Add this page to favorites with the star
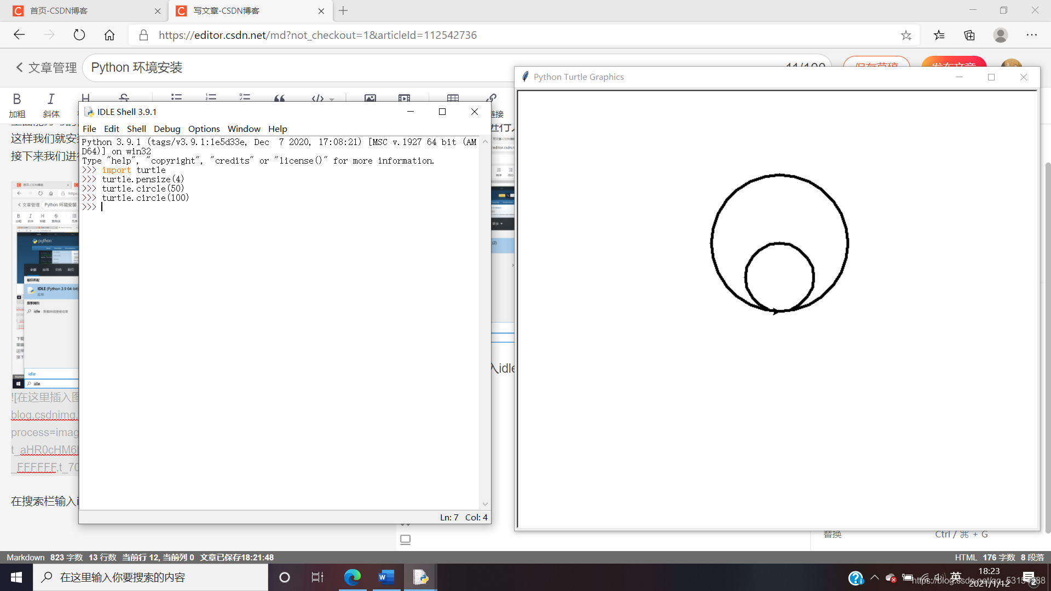 coord(906,35)
